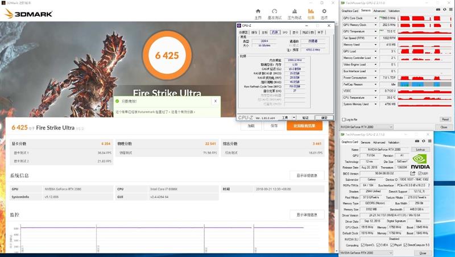Expand the GPU Core Clock sensor dropdown

pyautogui.click(x=375, y=18)
